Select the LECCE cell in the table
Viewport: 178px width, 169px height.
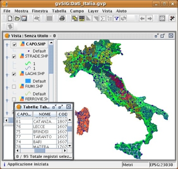[x=44, y=127]
